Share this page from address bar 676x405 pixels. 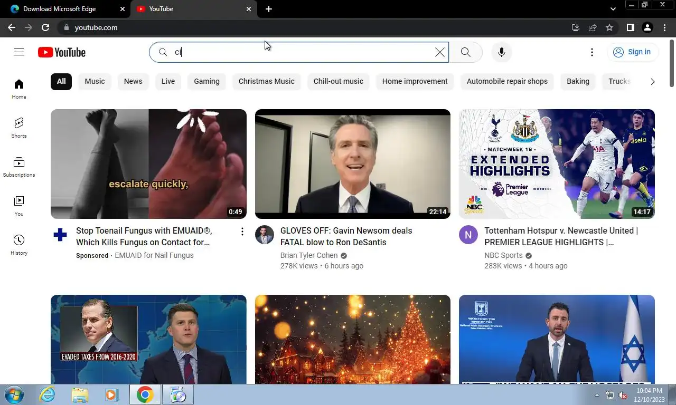(593, 27)
